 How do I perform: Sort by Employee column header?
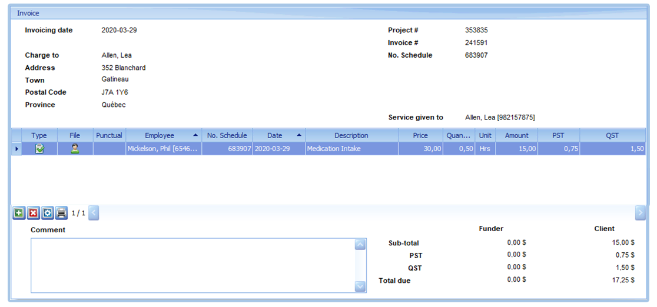click(x=164, y=135)
